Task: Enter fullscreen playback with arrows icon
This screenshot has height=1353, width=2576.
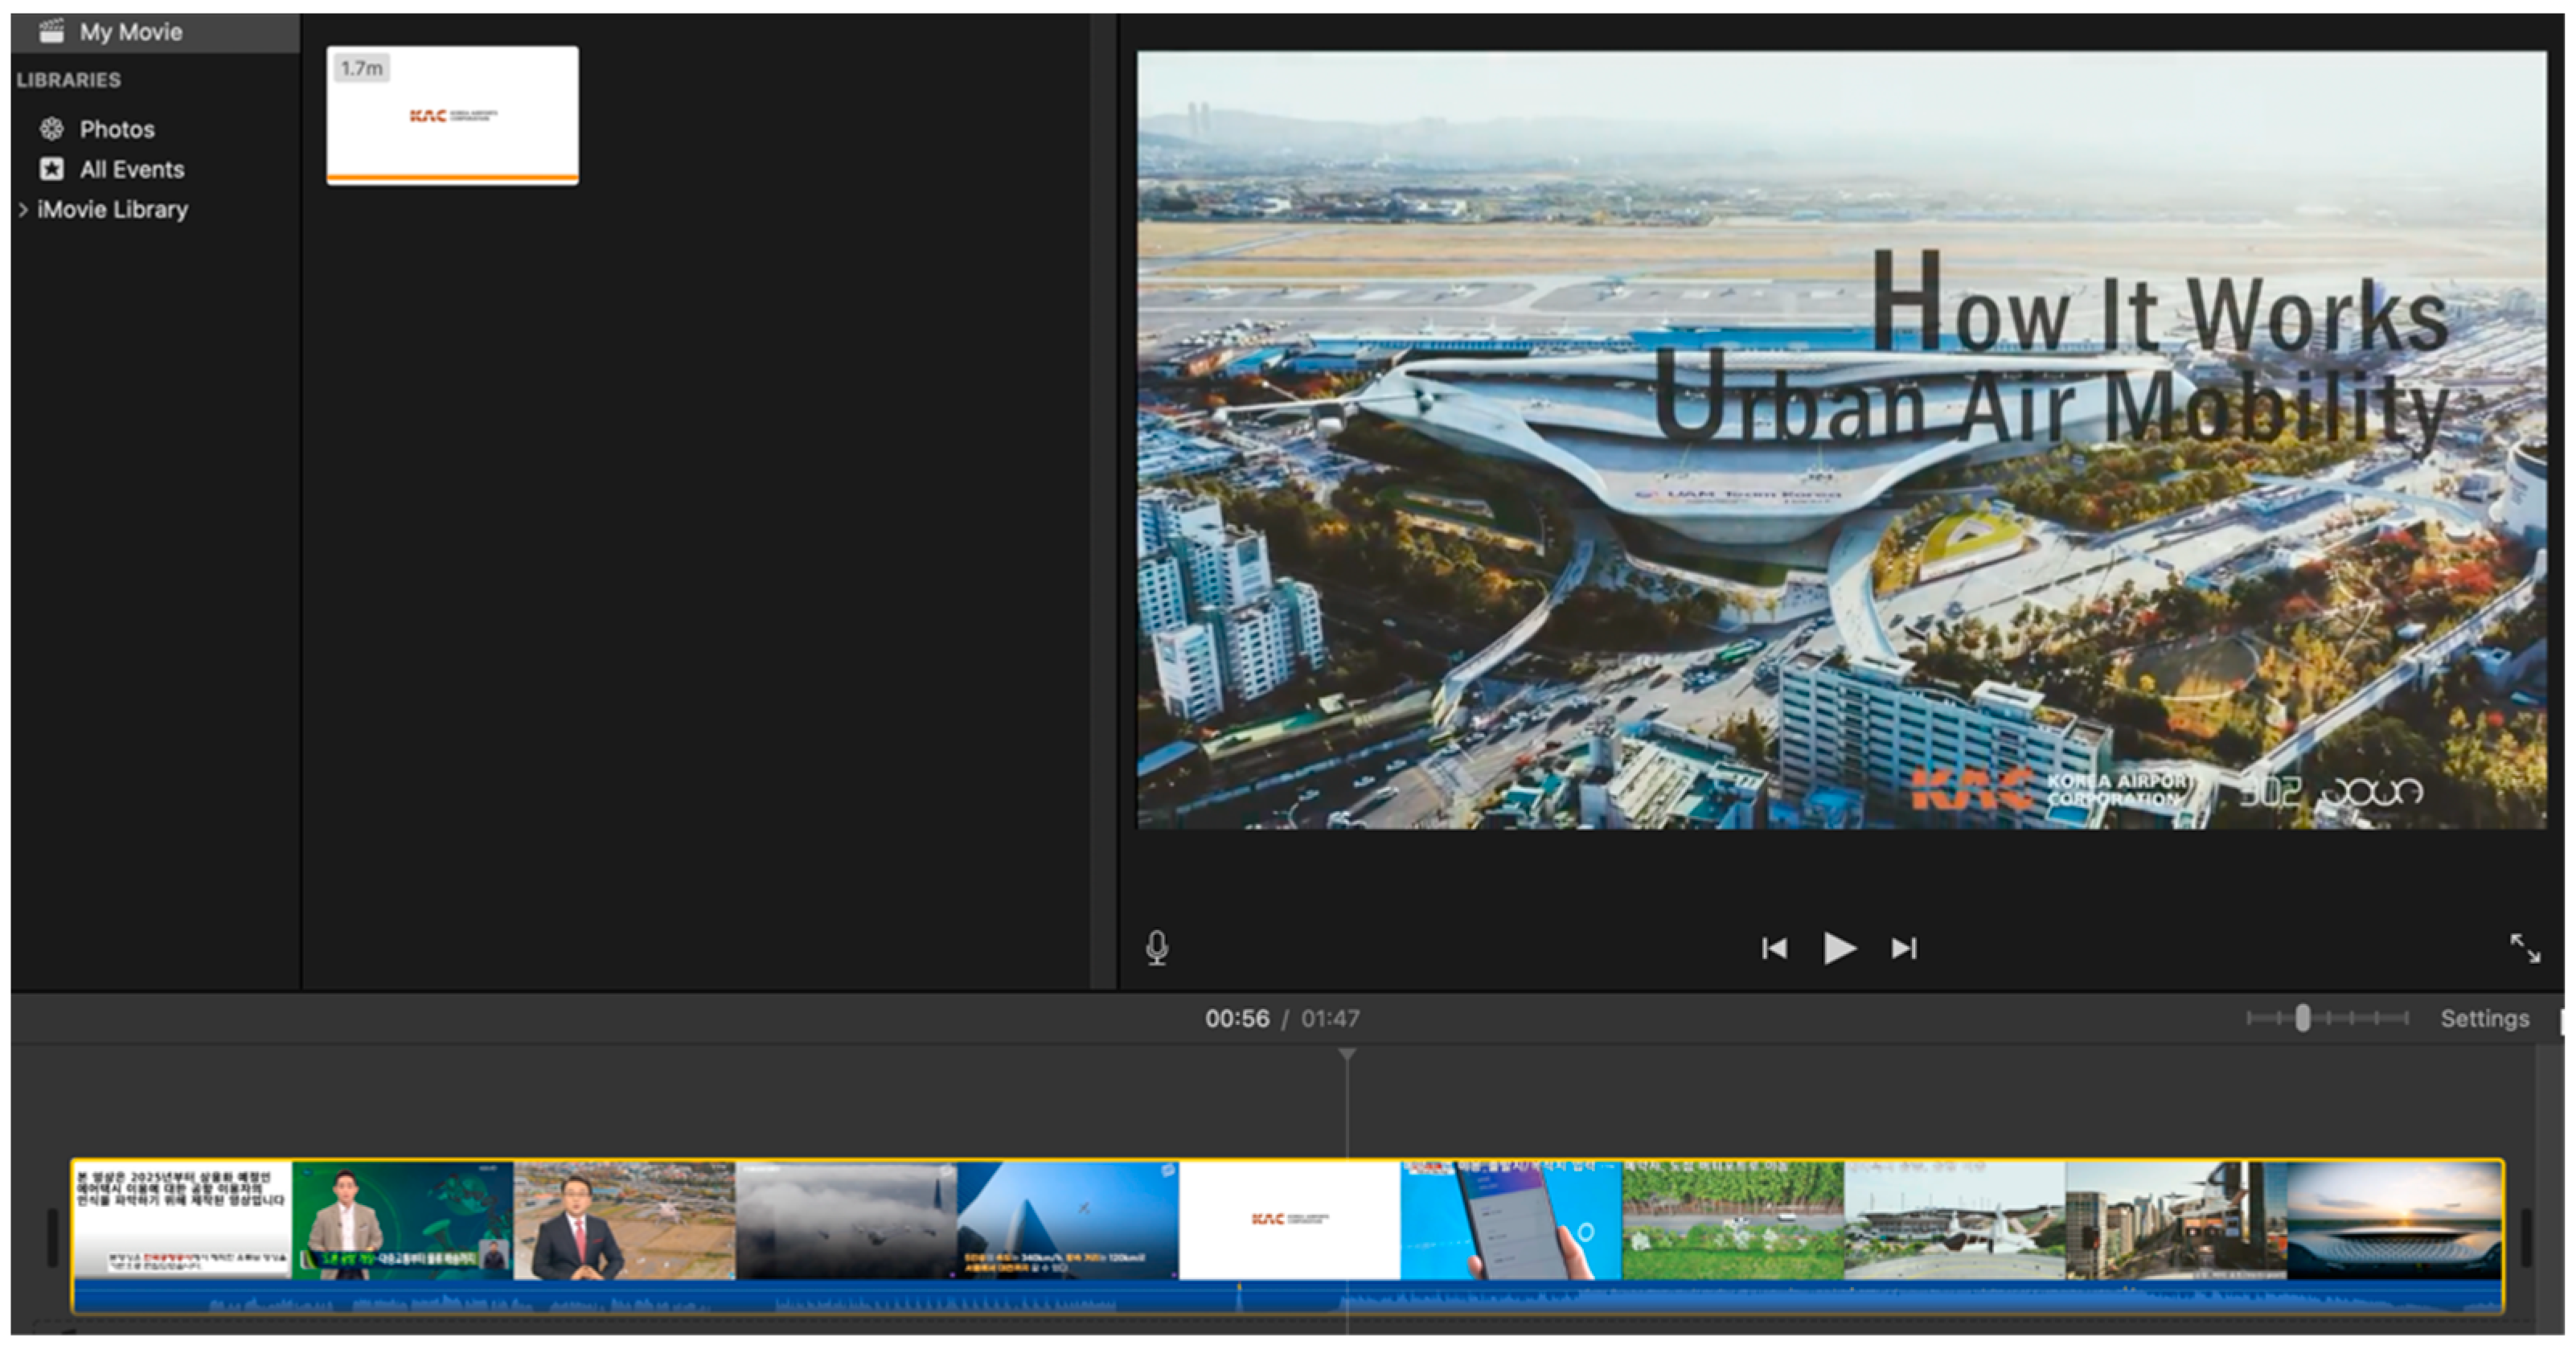Action: (x=2525, y=948)
